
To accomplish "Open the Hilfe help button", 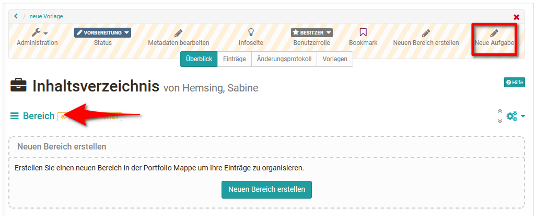I will click(x=515, y=82).
